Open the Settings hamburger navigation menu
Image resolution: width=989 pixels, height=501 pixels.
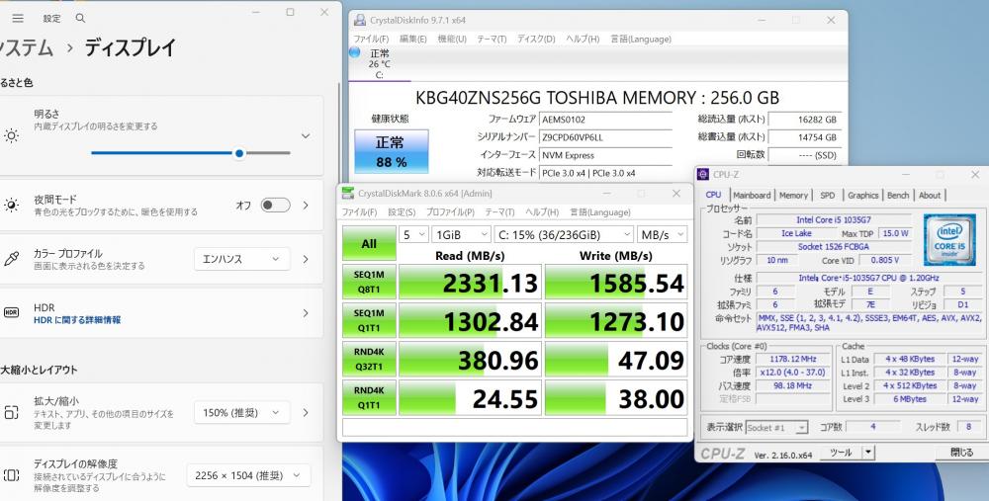pyautogui.click(x=18, y=18)
